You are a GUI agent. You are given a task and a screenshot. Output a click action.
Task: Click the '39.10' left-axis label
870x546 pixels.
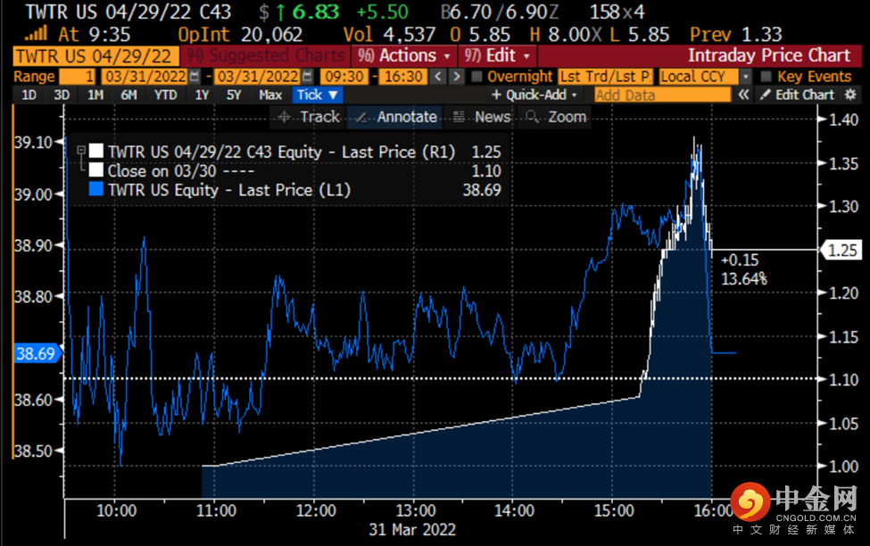coord(33,142)
